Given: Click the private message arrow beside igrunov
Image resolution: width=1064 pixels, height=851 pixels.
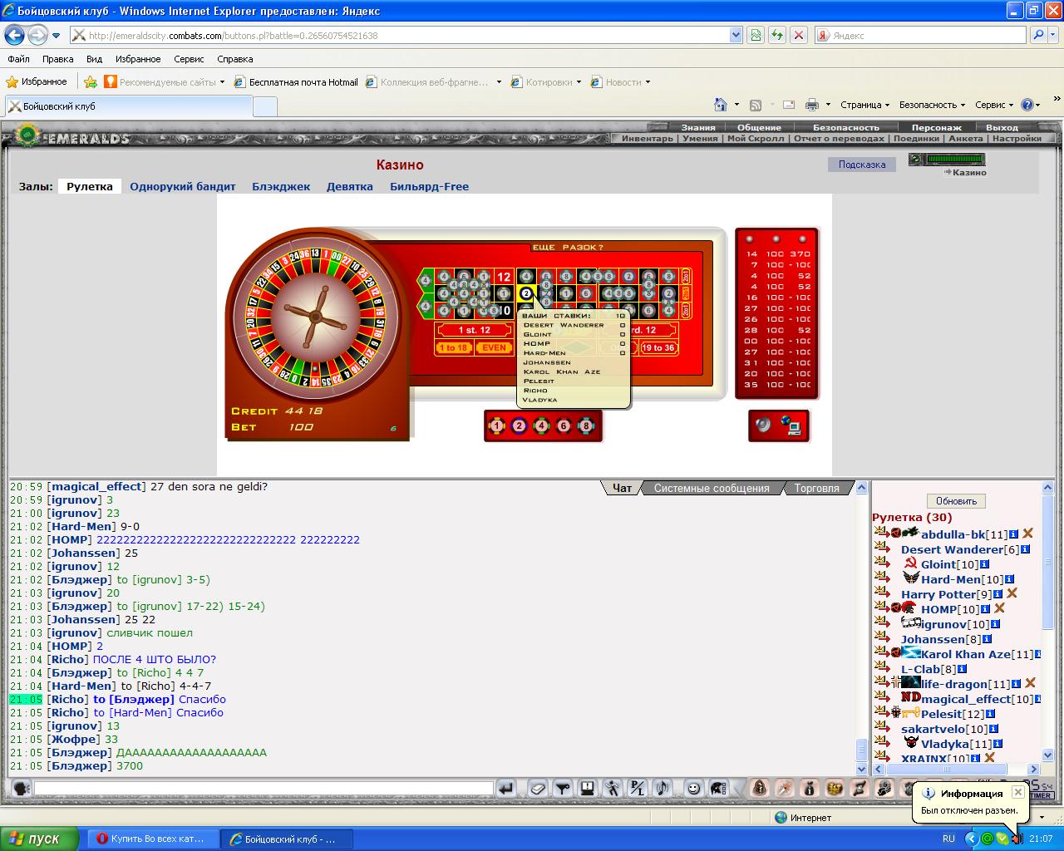Looking at the screenshot, I should [x=881, y=623].
